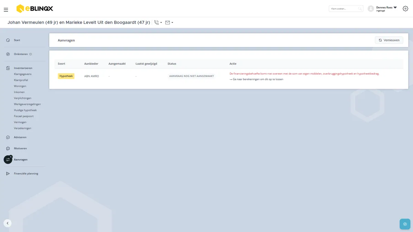
Task: Click the eBlinqx logo
Action: [35, 9]
